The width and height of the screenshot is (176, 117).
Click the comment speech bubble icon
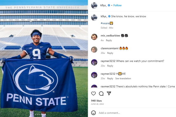pos(101,94)
